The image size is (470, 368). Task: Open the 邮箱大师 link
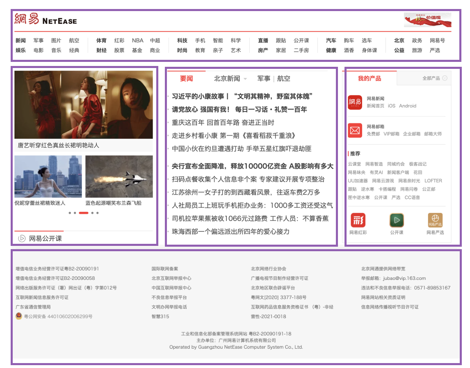[433, 134]
